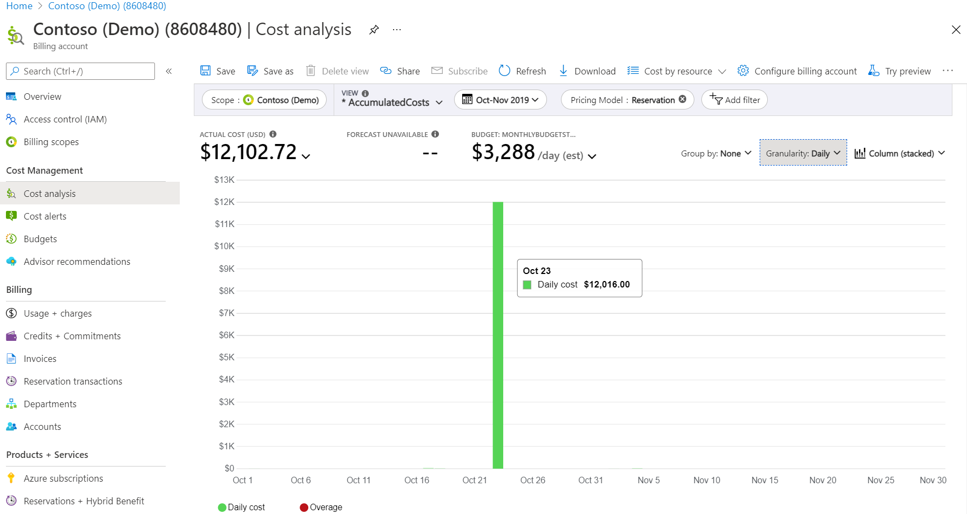
Task: Pin this blade with the pin icon
Action: [x=374, y=30]
